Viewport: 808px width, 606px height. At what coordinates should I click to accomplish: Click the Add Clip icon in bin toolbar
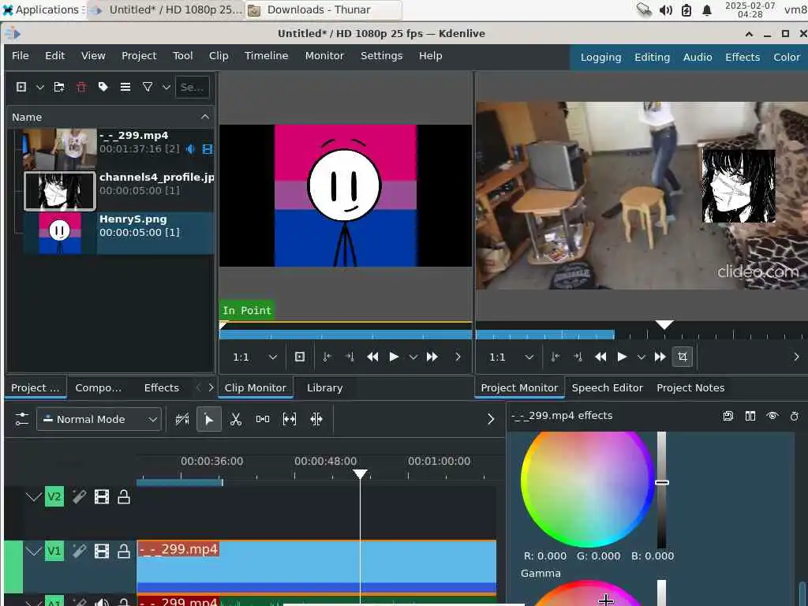point(21,87)
